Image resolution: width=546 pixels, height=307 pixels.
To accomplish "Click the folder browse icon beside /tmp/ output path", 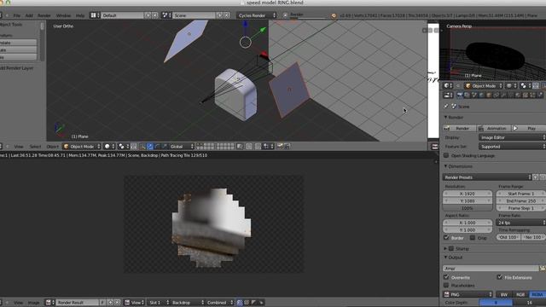I will (543, 269).
